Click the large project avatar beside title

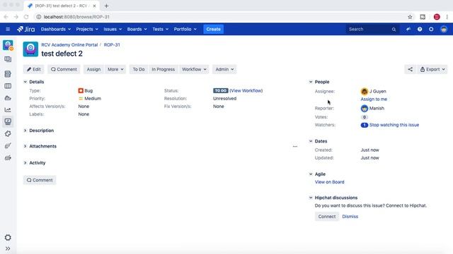30,49
